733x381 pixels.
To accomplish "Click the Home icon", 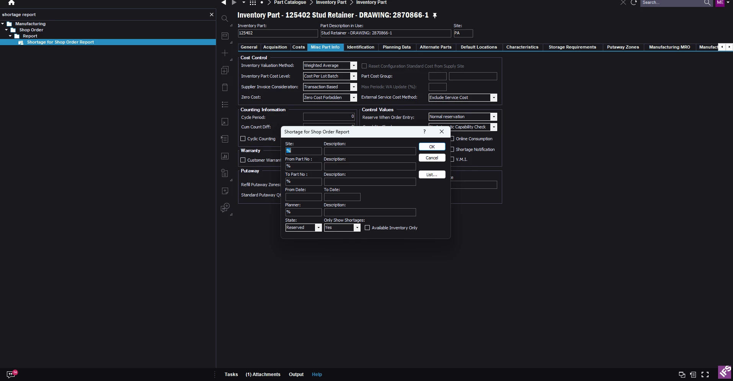I will coord(11,3).
